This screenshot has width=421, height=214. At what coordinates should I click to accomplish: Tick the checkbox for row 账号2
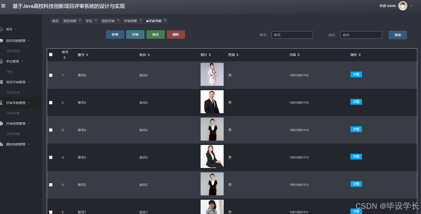click(51, 185)
